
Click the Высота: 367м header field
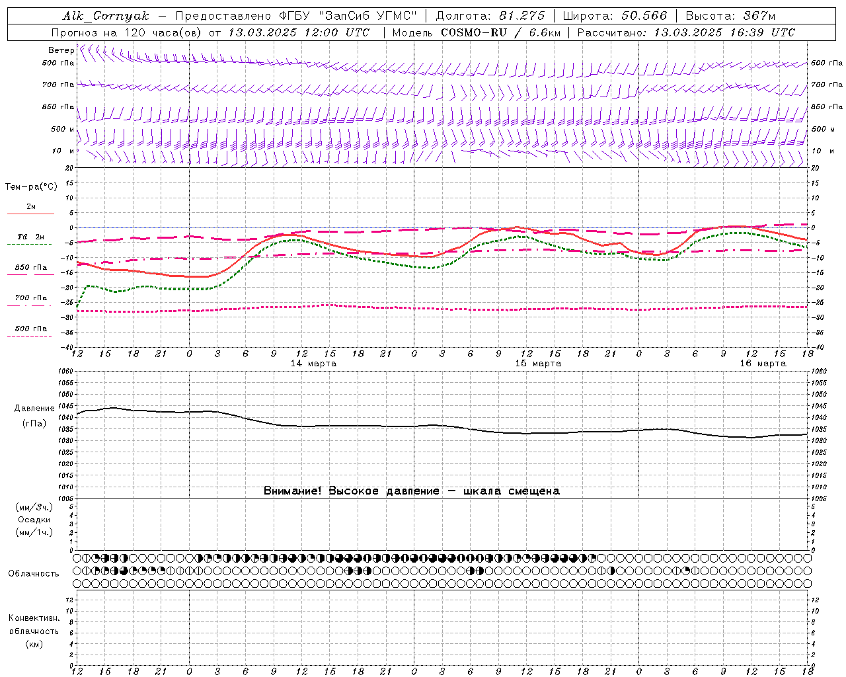click(730, 16)
